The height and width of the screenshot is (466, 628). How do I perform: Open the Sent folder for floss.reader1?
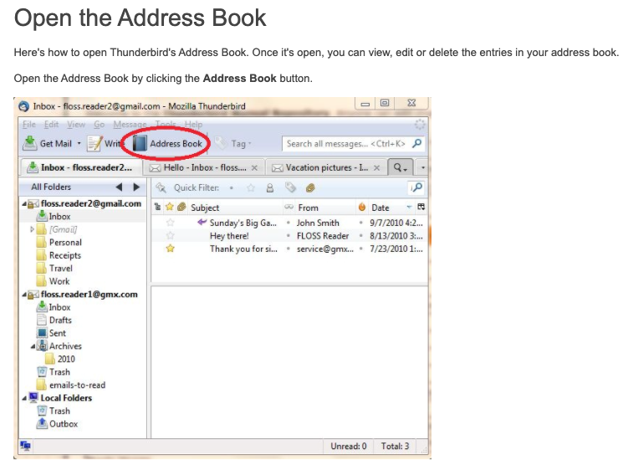(x=57, y=333)
